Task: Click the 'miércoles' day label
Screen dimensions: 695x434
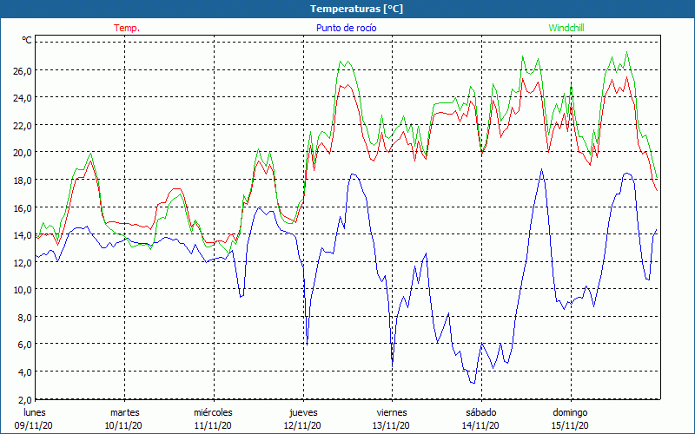Action: (x=213, y=413)
